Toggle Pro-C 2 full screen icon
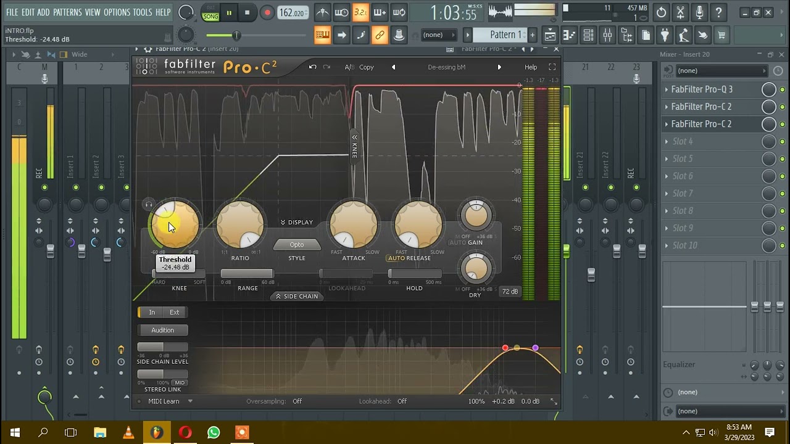790x444 pixels. [552, 67]
